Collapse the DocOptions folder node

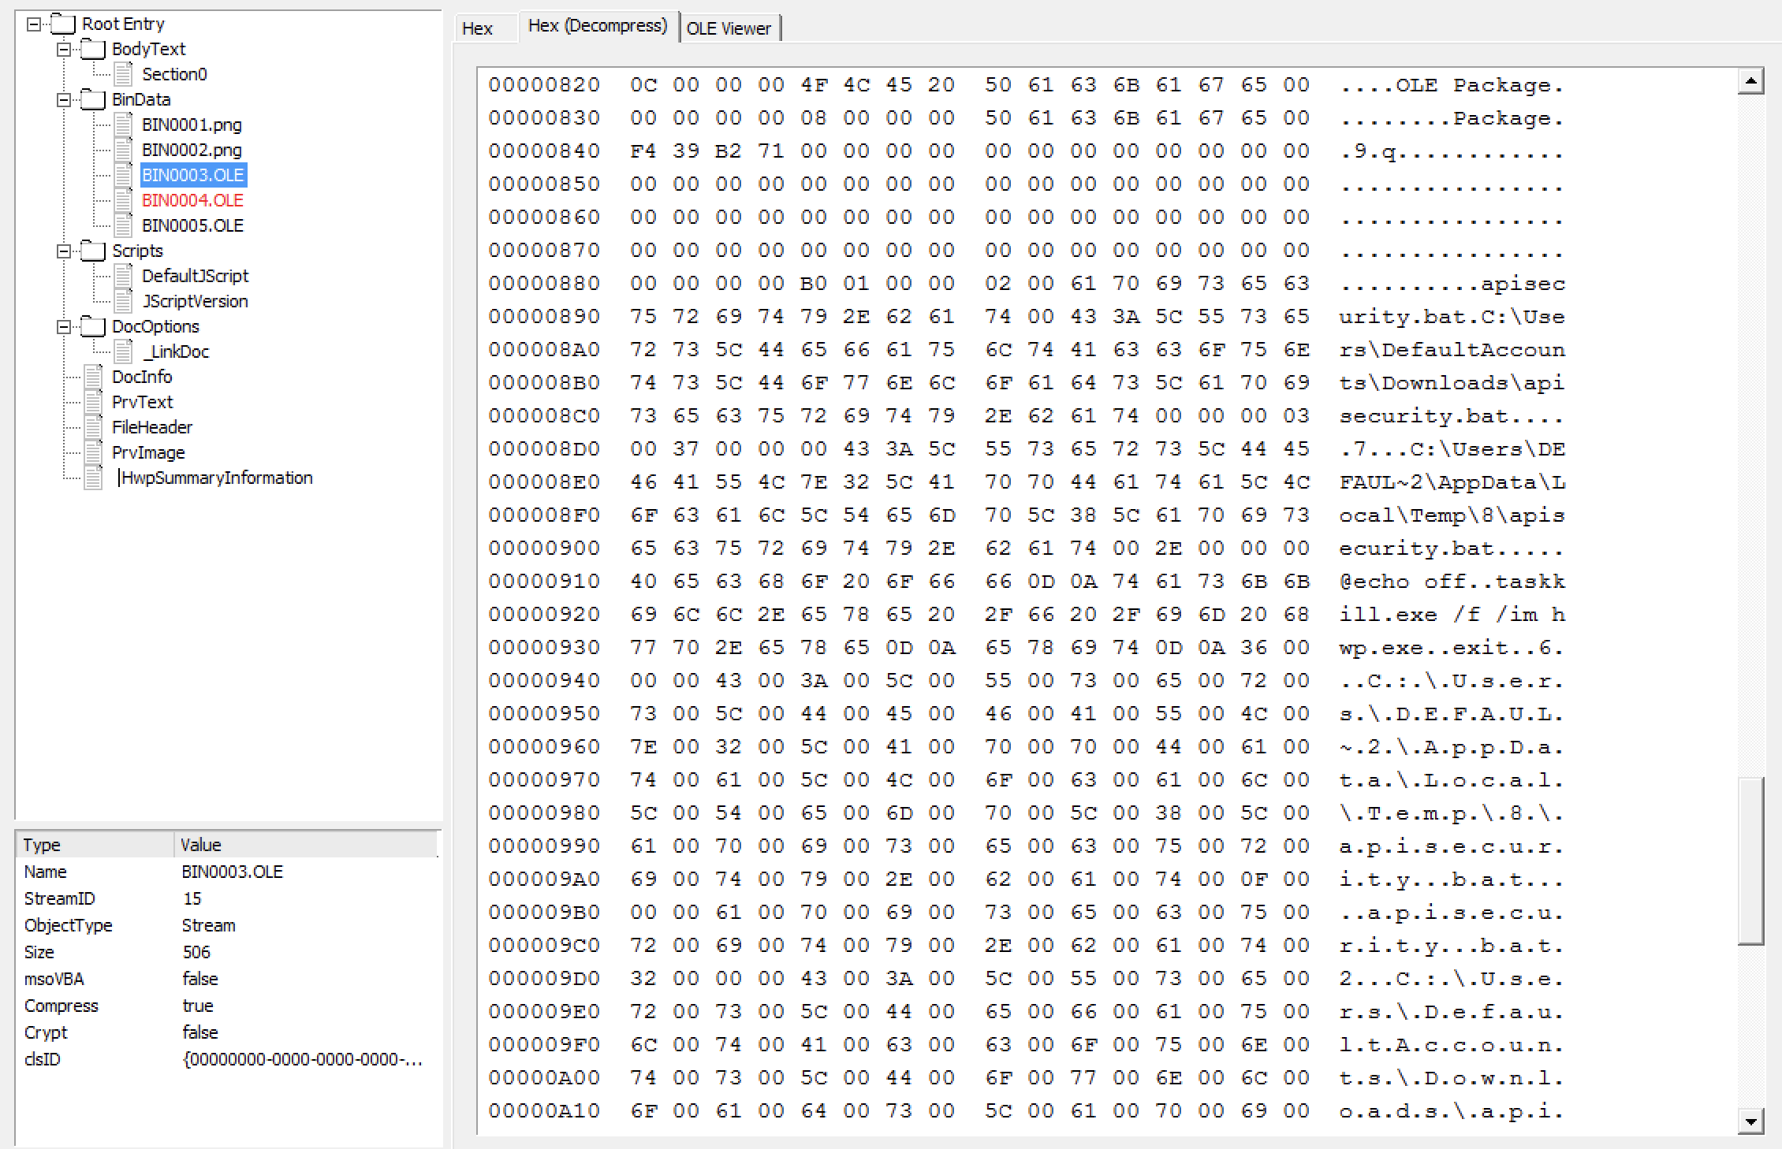pyautogui.click(x=64, y=327)
